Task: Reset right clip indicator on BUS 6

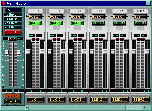Action: tap(122, 40)
